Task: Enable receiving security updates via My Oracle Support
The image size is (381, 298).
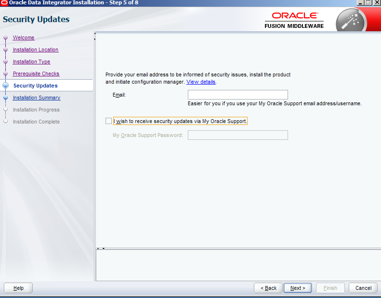Action: point(108,121)
